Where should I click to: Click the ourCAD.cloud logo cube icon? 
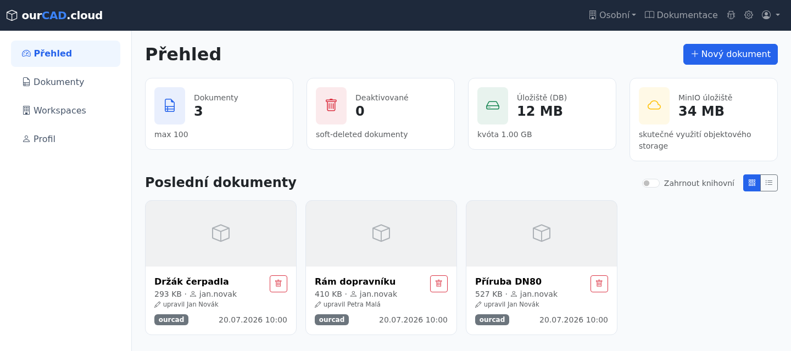pyautogui.click(x=12, y=15)
